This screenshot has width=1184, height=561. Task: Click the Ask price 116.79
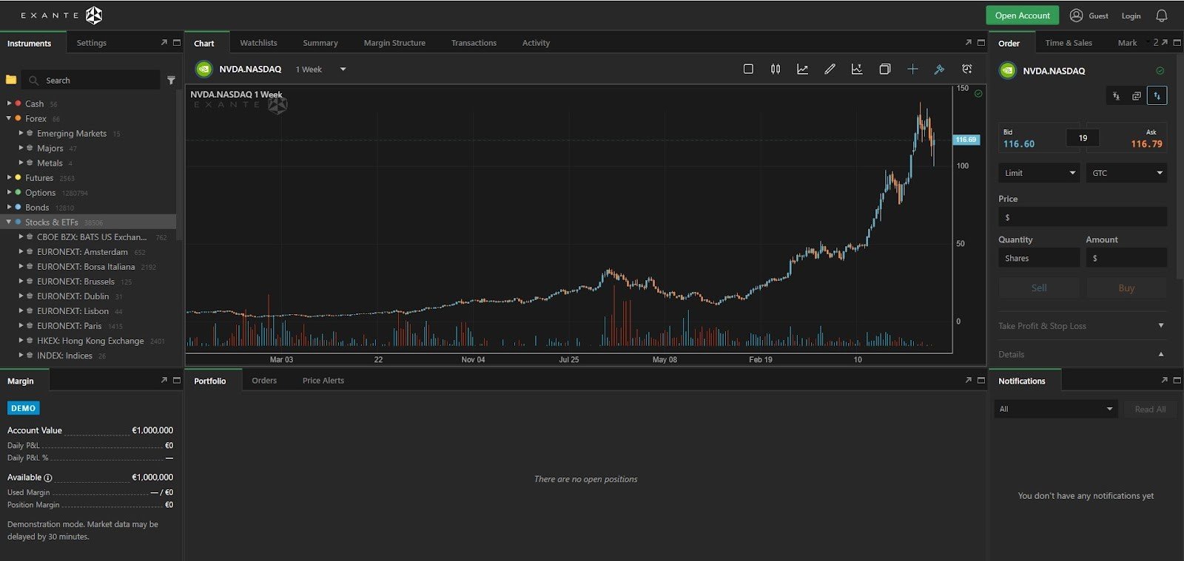point(1146,144)
